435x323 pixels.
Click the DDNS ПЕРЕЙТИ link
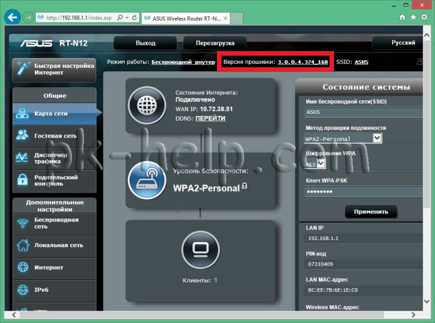[211, 118]
